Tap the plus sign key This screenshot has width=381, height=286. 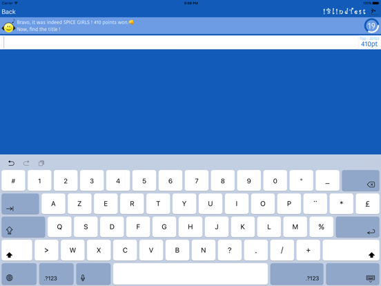pos(308,250)
